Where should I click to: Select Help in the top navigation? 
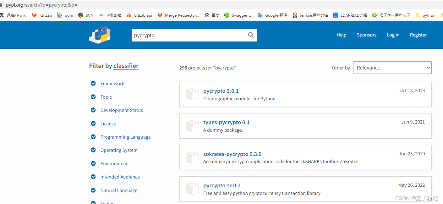341,35
